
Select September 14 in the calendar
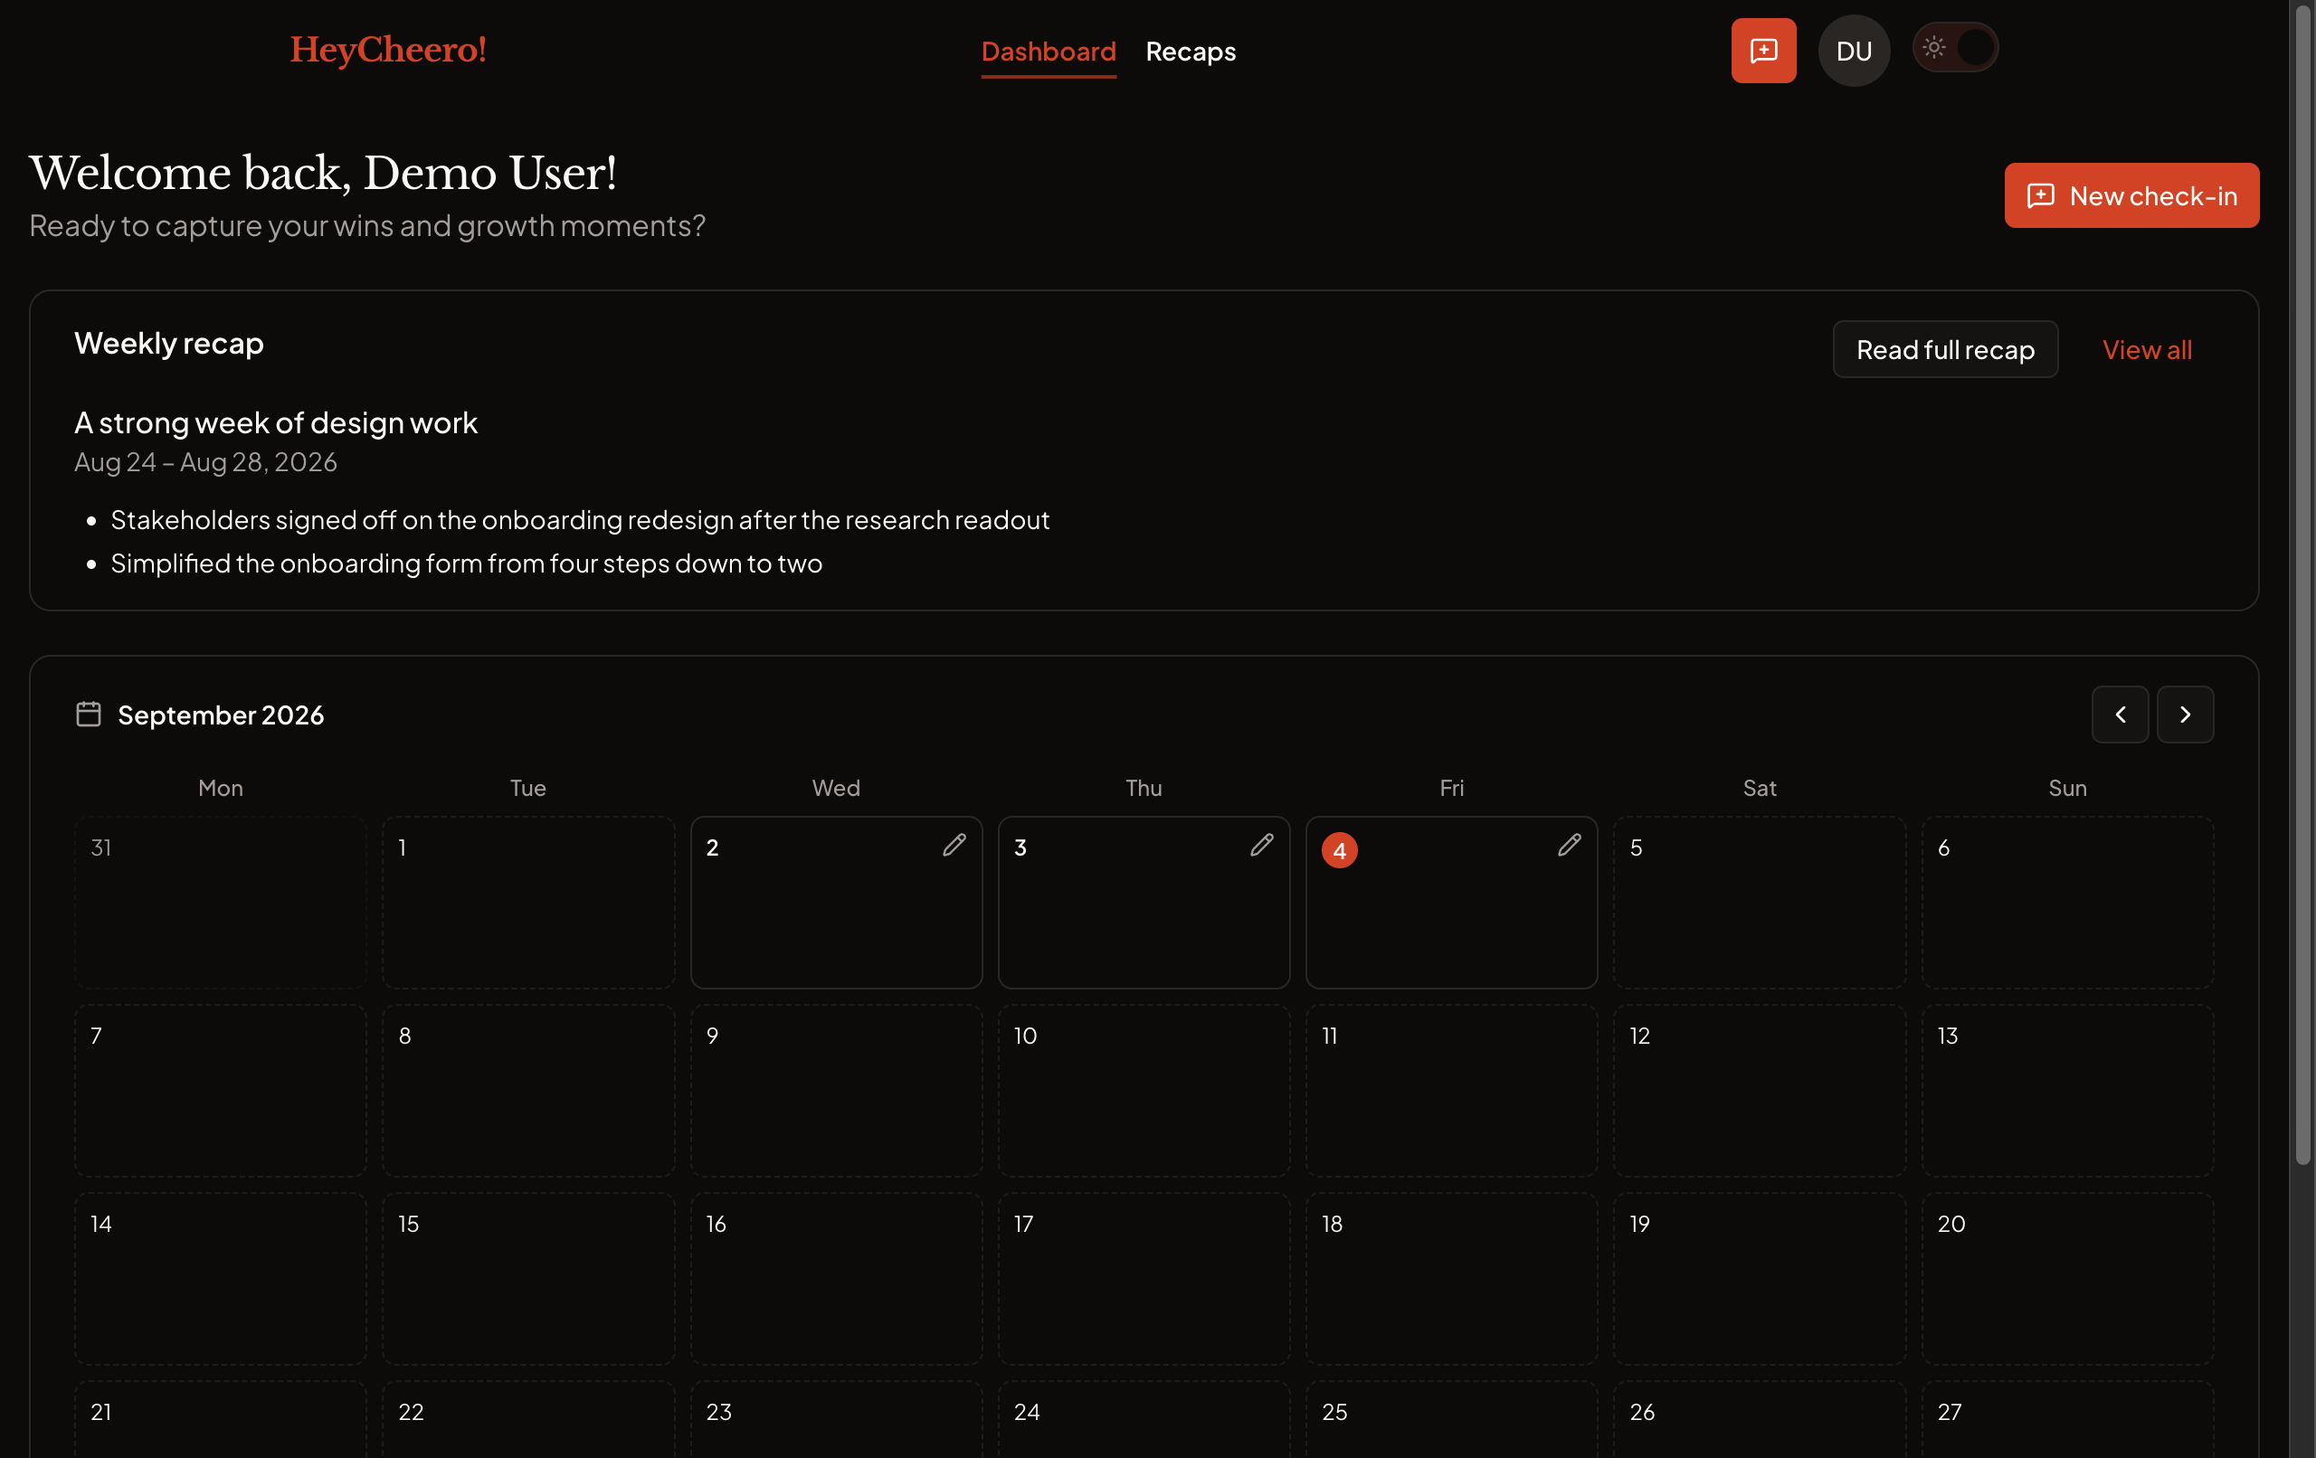[x=220, y=1279]
